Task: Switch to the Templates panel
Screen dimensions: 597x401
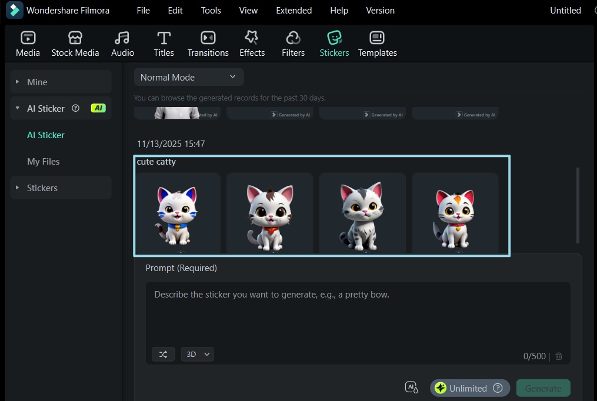Action: click(377, 43)
